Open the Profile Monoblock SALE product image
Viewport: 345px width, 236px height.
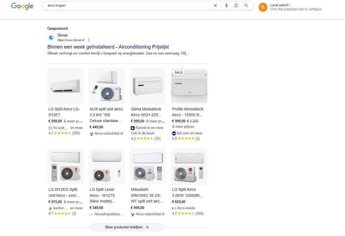point(189,86)
